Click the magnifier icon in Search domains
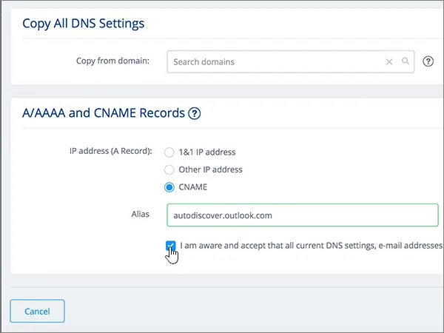The width and height of the screenshot is (444, 333). 406,61
